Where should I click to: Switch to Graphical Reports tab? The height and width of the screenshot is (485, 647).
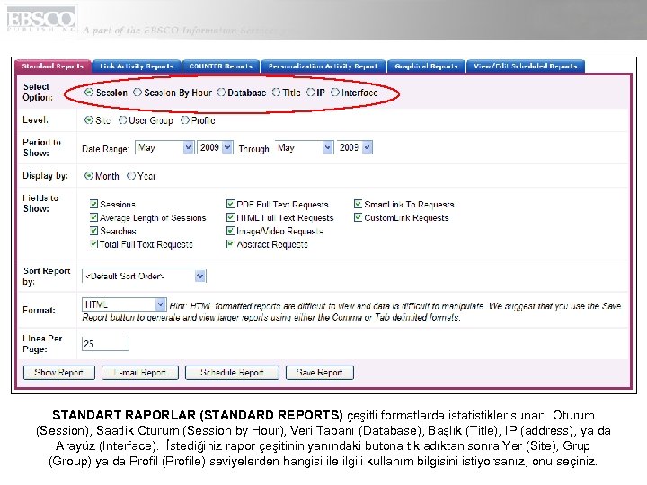[x=426, y=66]
